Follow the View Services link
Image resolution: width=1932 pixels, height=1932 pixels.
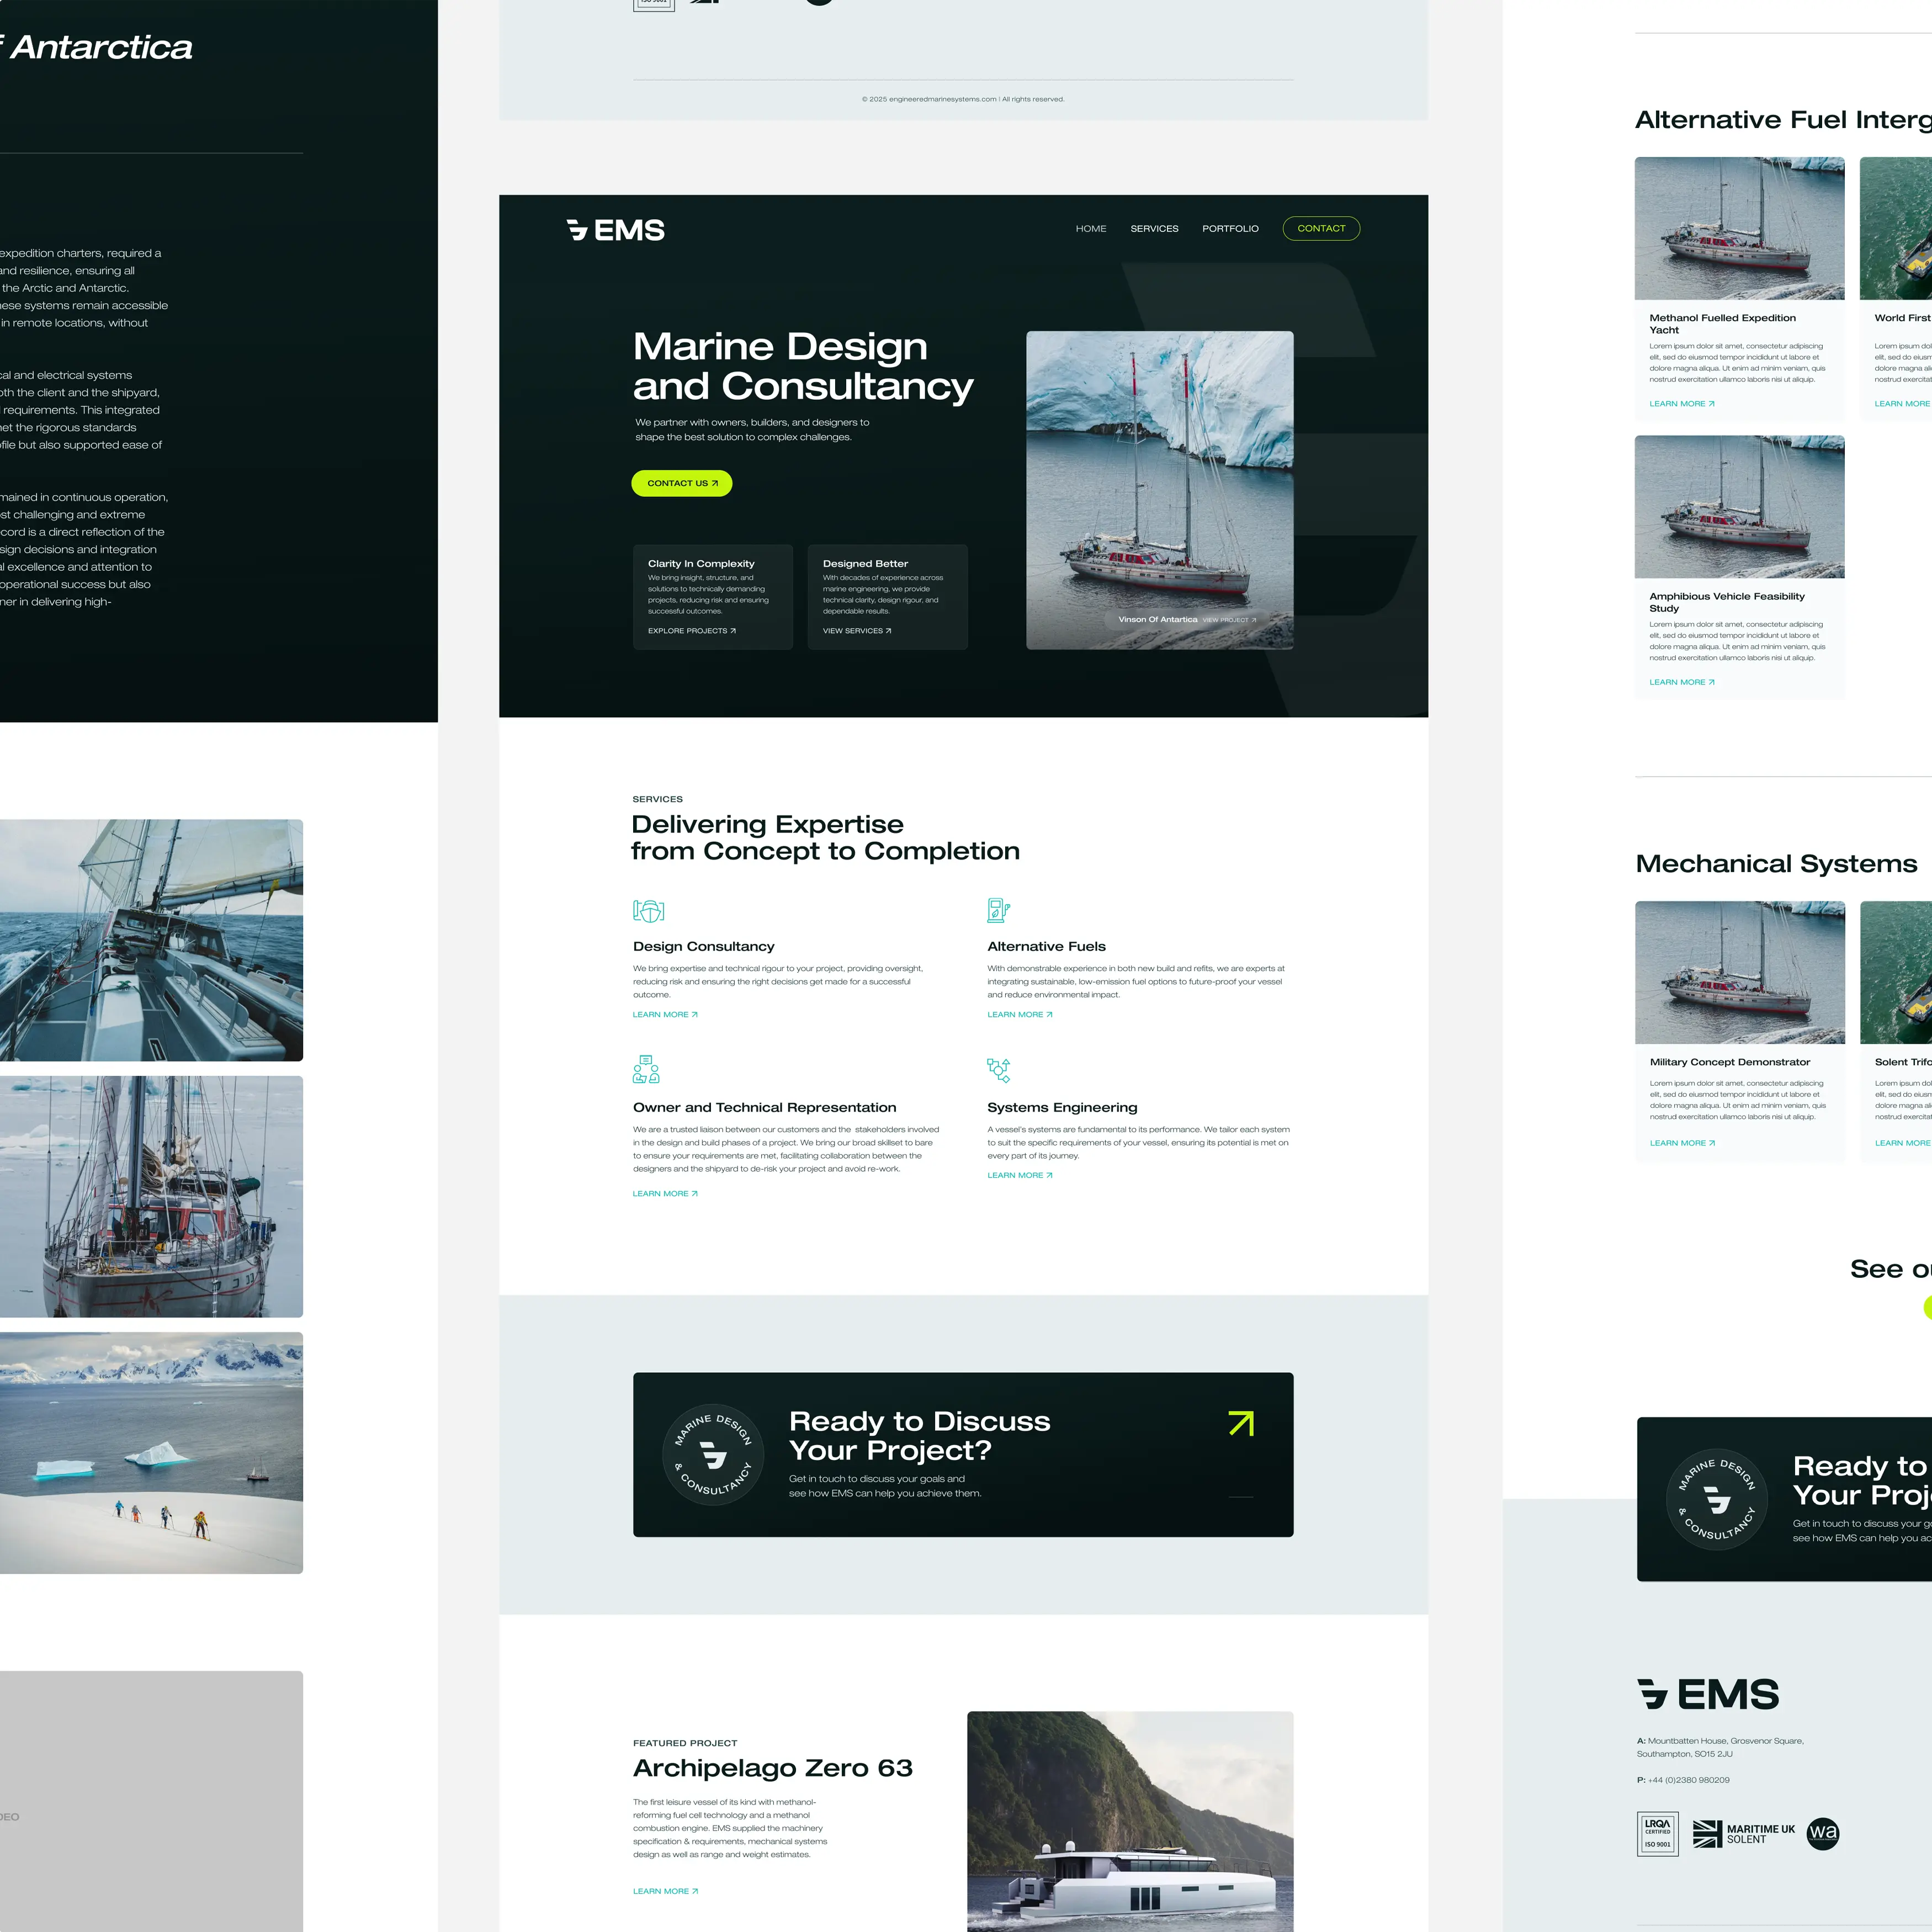click(x=856, y=631)
